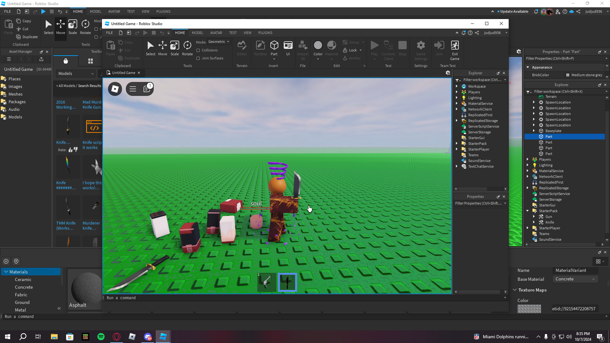
Task: Click the UI insert icon
Action: click(288, 48)
